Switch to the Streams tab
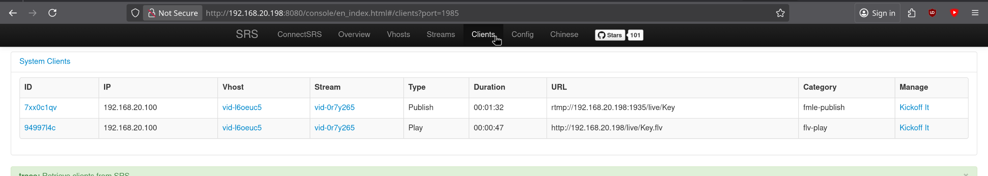 coord(441,35)
